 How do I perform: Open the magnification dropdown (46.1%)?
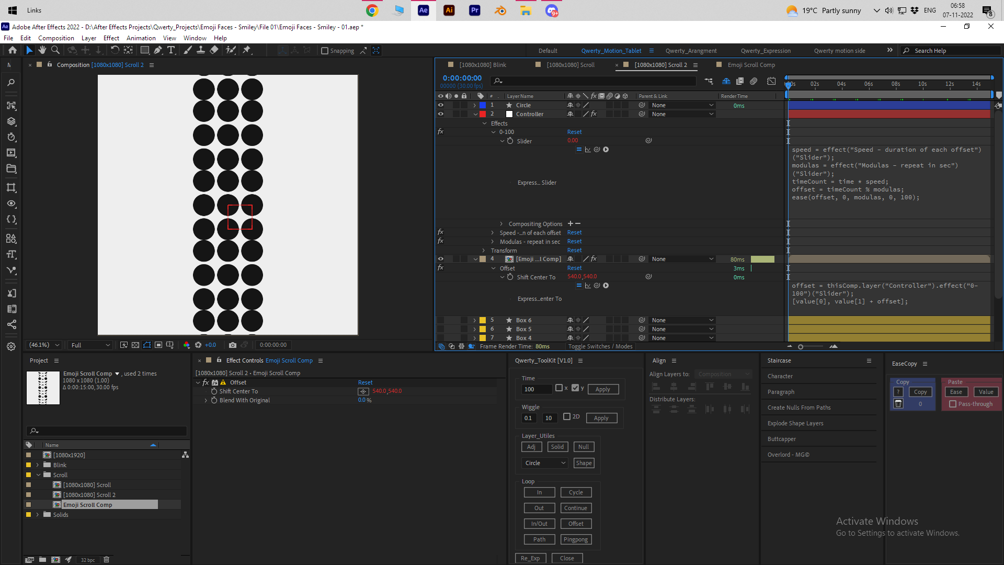43,345
